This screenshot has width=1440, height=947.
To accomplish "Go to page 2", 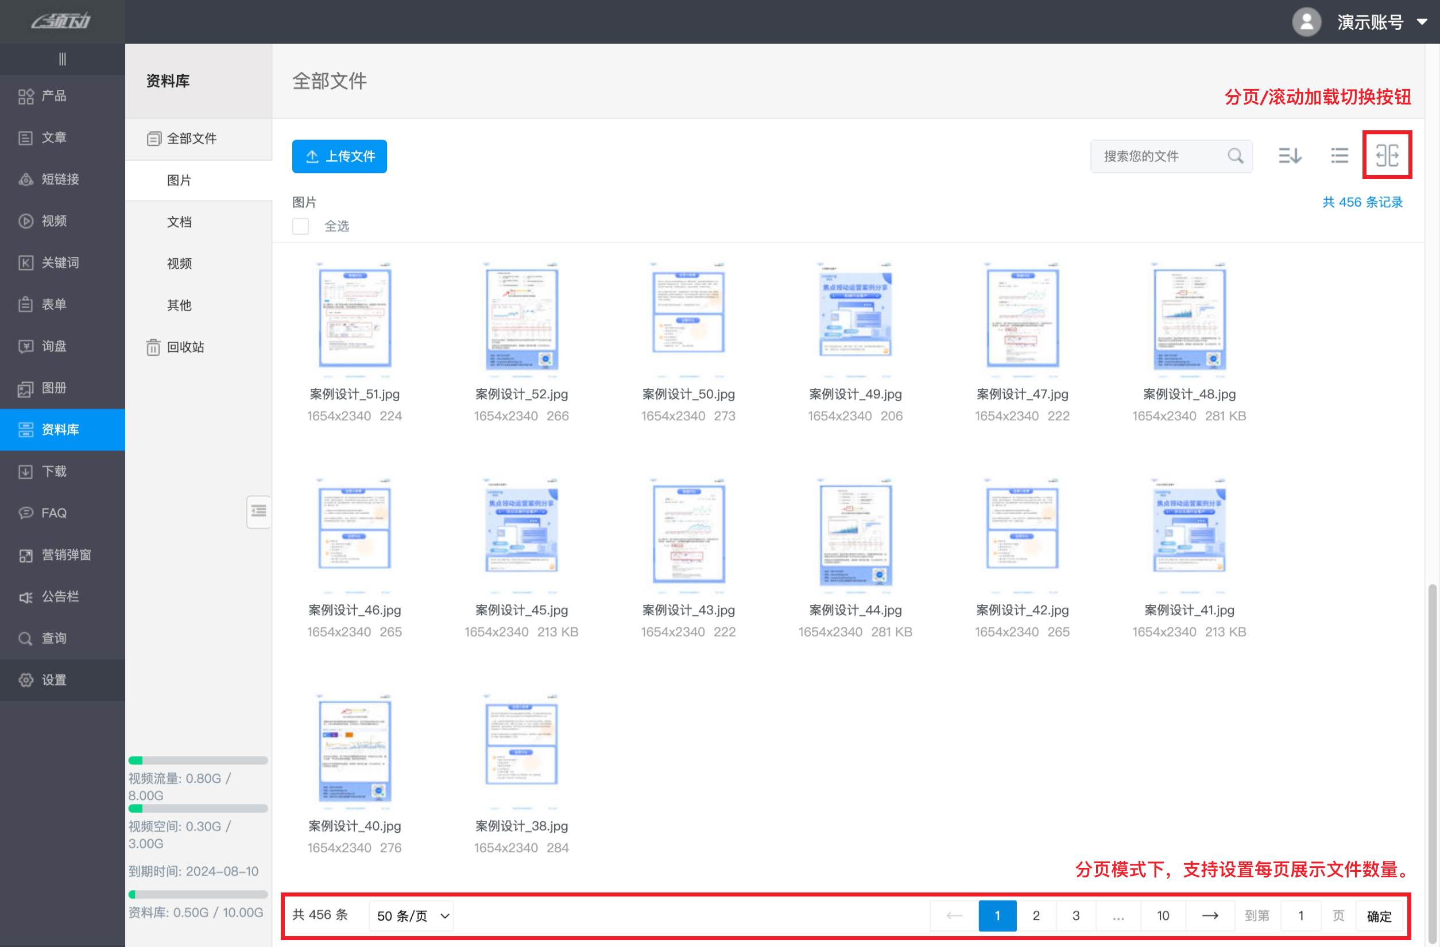I will 1036,915.
